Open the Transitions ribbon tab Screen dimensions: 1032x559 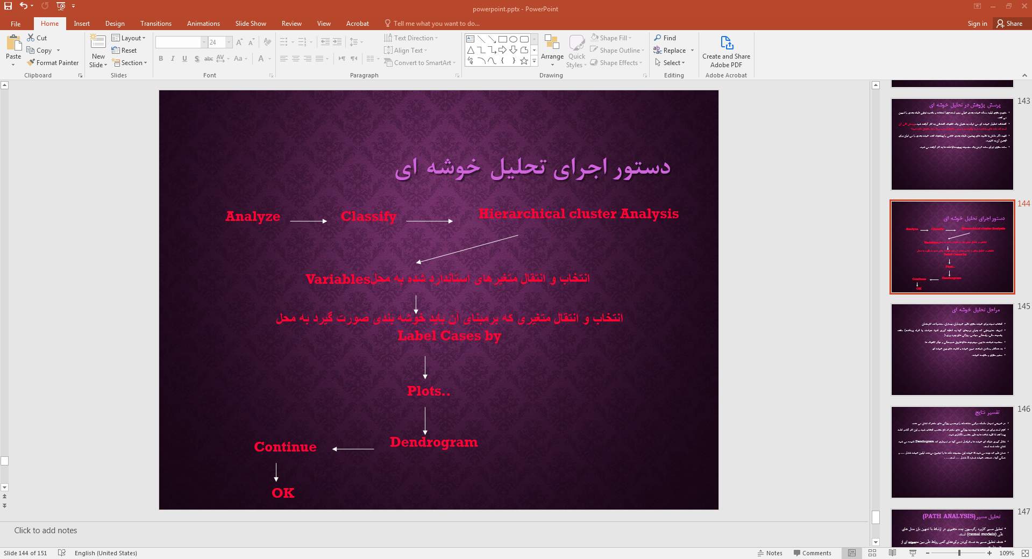tap(155, 24)
